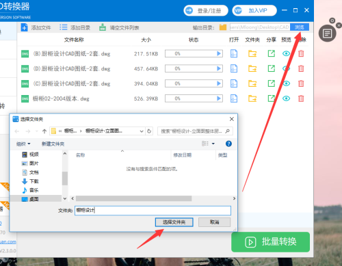The width and height of the screenshot is (342, 266).
Task: Preview eye icon for (B)厨柜设计 row
Action: coord(286,53)
